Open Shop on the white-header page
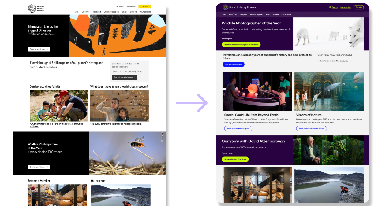Image resolution: width=382 pixels, height=206 pixels. click(124, 12)
